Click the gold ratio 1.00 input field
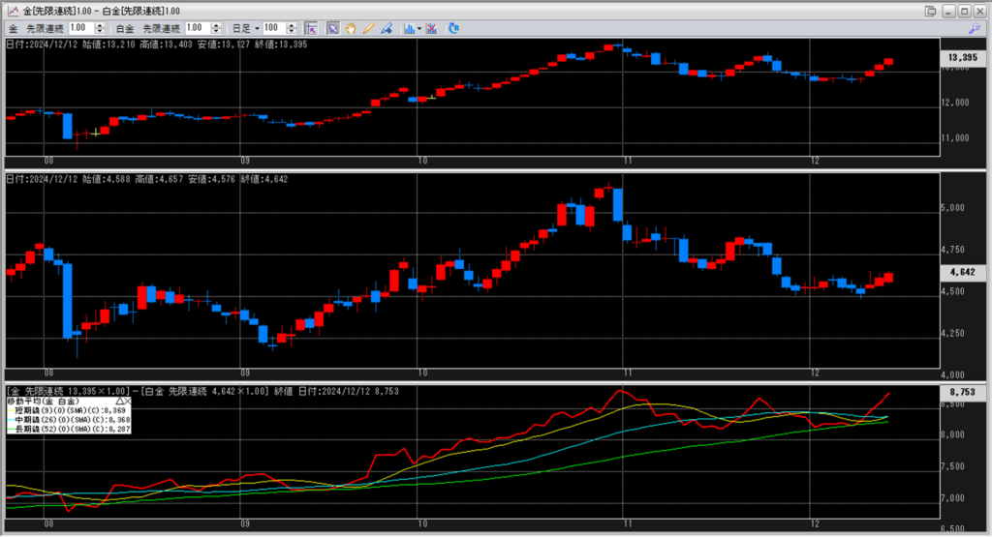Viewport: 992px width, 537px height. (79, 28)
